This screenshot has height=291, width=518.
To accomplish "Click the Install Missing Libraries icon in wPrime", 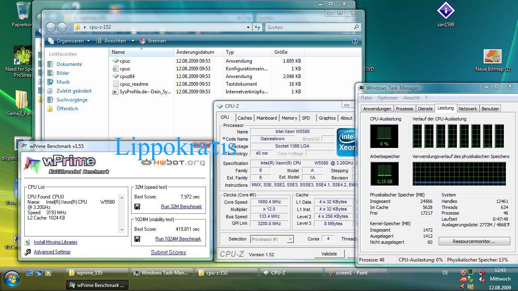I will [28, 242].
